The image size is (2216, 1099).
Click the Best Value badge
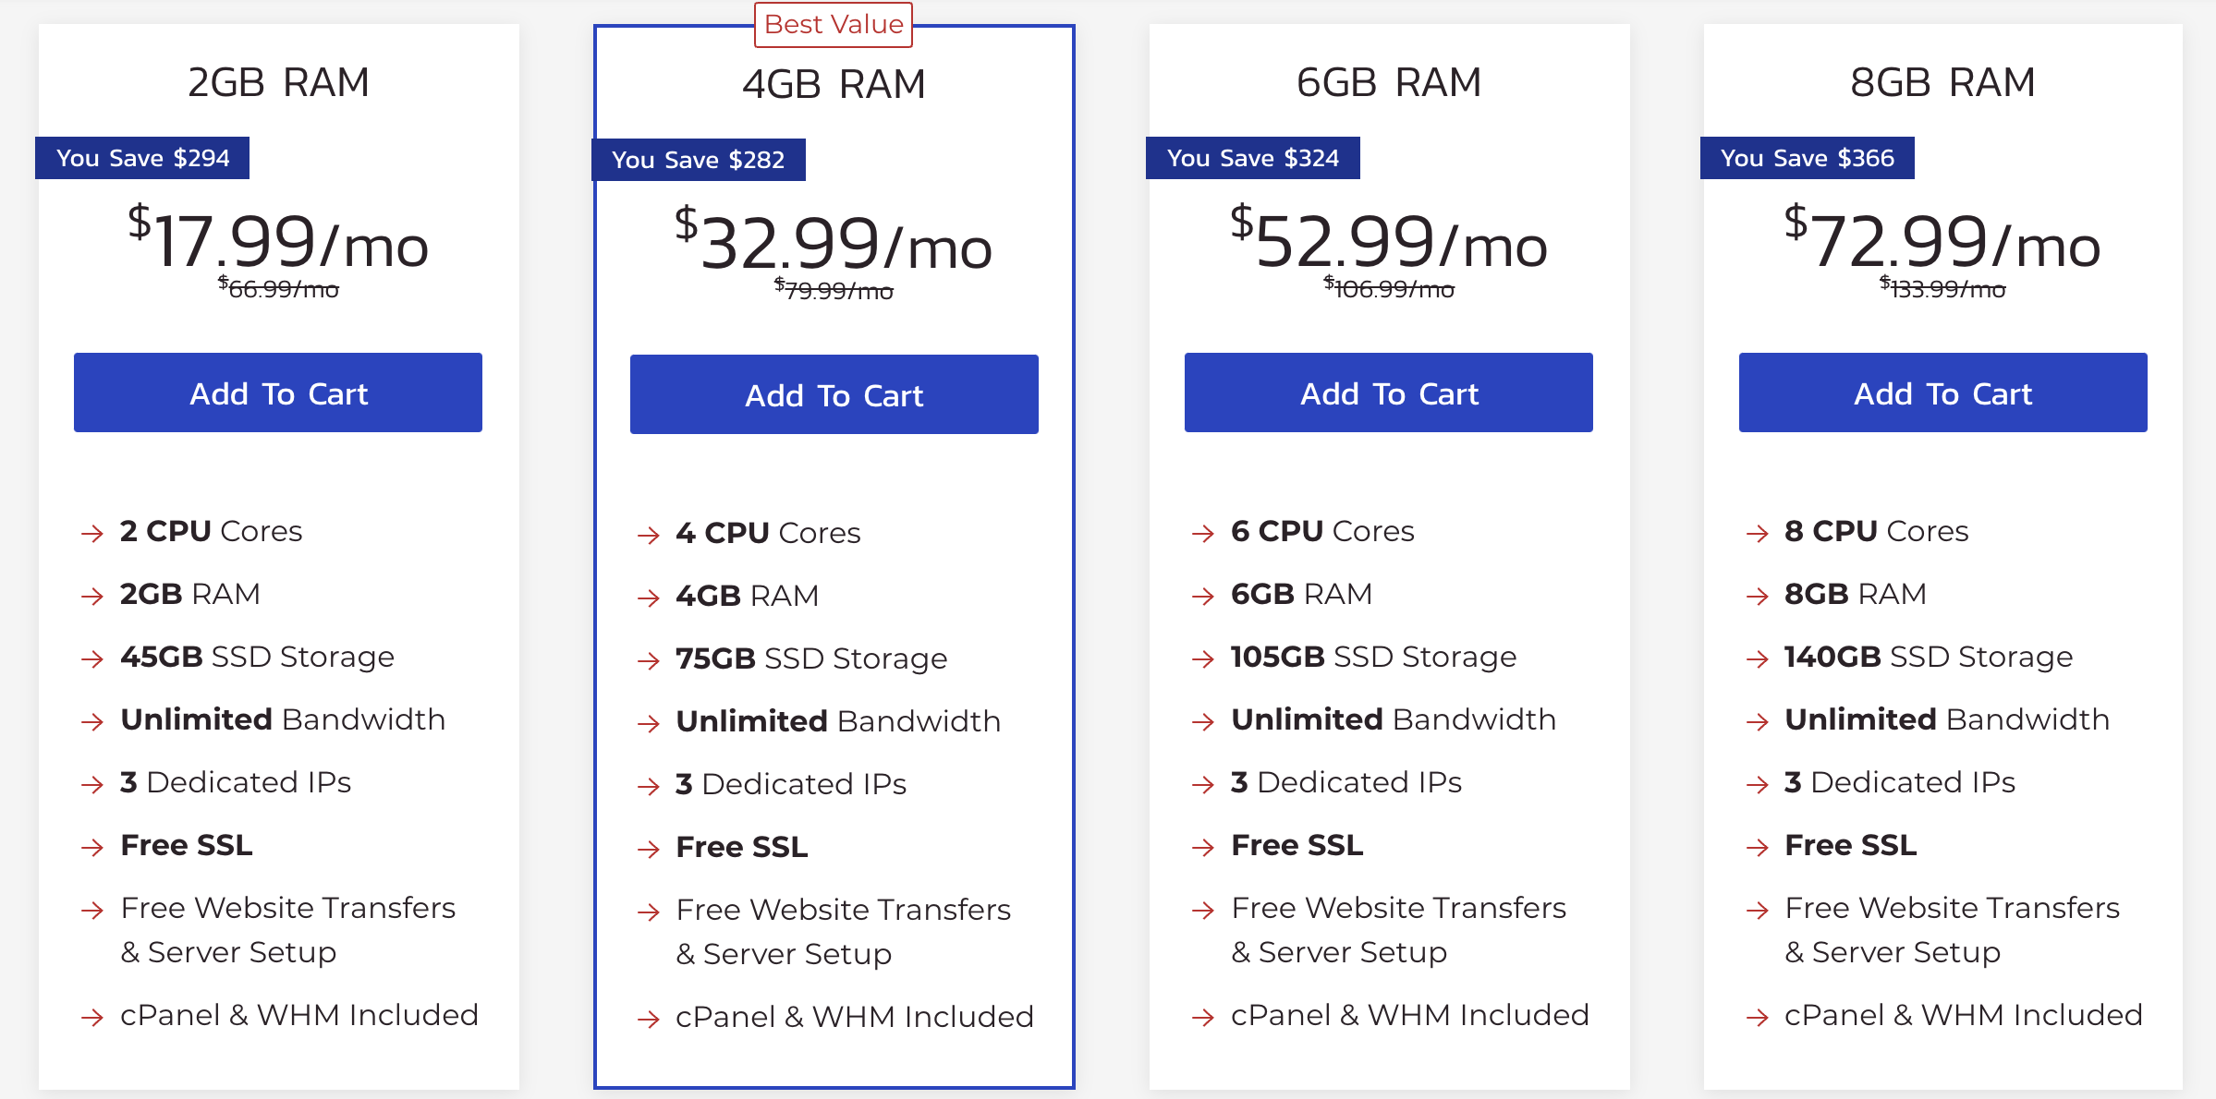coord(834,25)
